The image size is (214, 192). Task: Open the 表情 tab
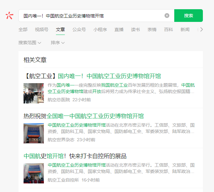click(152, 30)
